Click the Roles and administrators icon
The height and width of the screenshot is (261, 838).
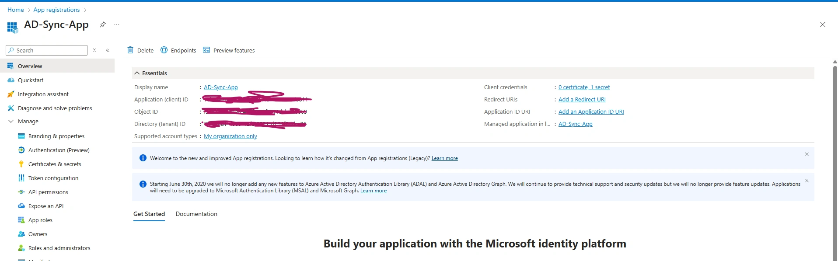(21, 248)
